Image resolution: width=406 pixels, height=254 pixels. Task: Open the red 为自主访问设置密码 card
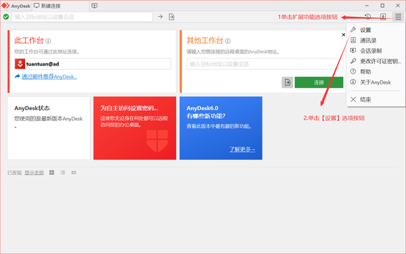click(x=135, y=128)
